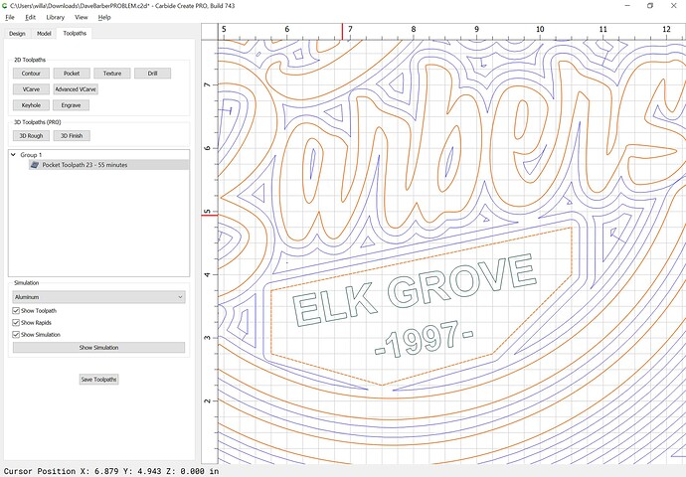Image resolution: width=686 pixels, height=477 pixels.
Task: Open the Aluminum material dropdown
Action: 97,296
